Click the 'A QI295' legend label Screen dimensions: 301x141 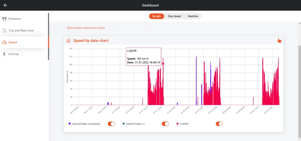[184, 124]
